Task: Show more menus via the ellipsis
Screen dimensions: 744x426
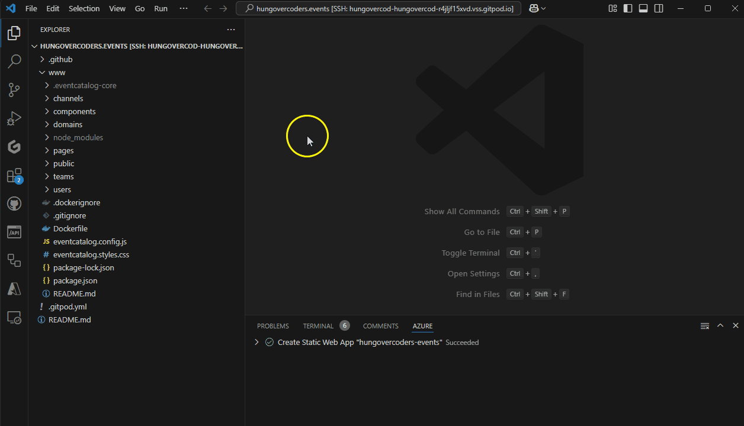Action: pos(183,8)
